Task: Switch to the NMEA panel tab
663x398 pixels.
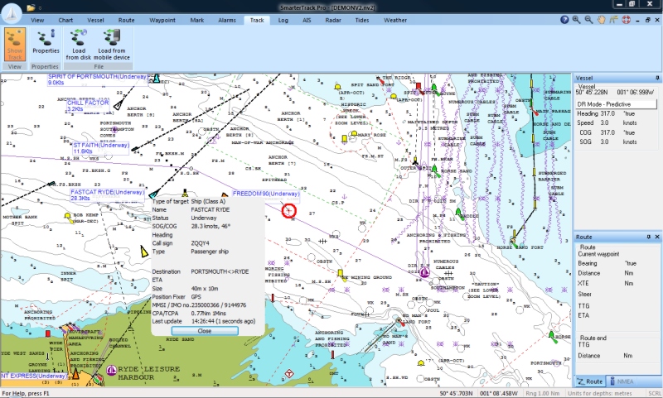Action: pos(622,381)
